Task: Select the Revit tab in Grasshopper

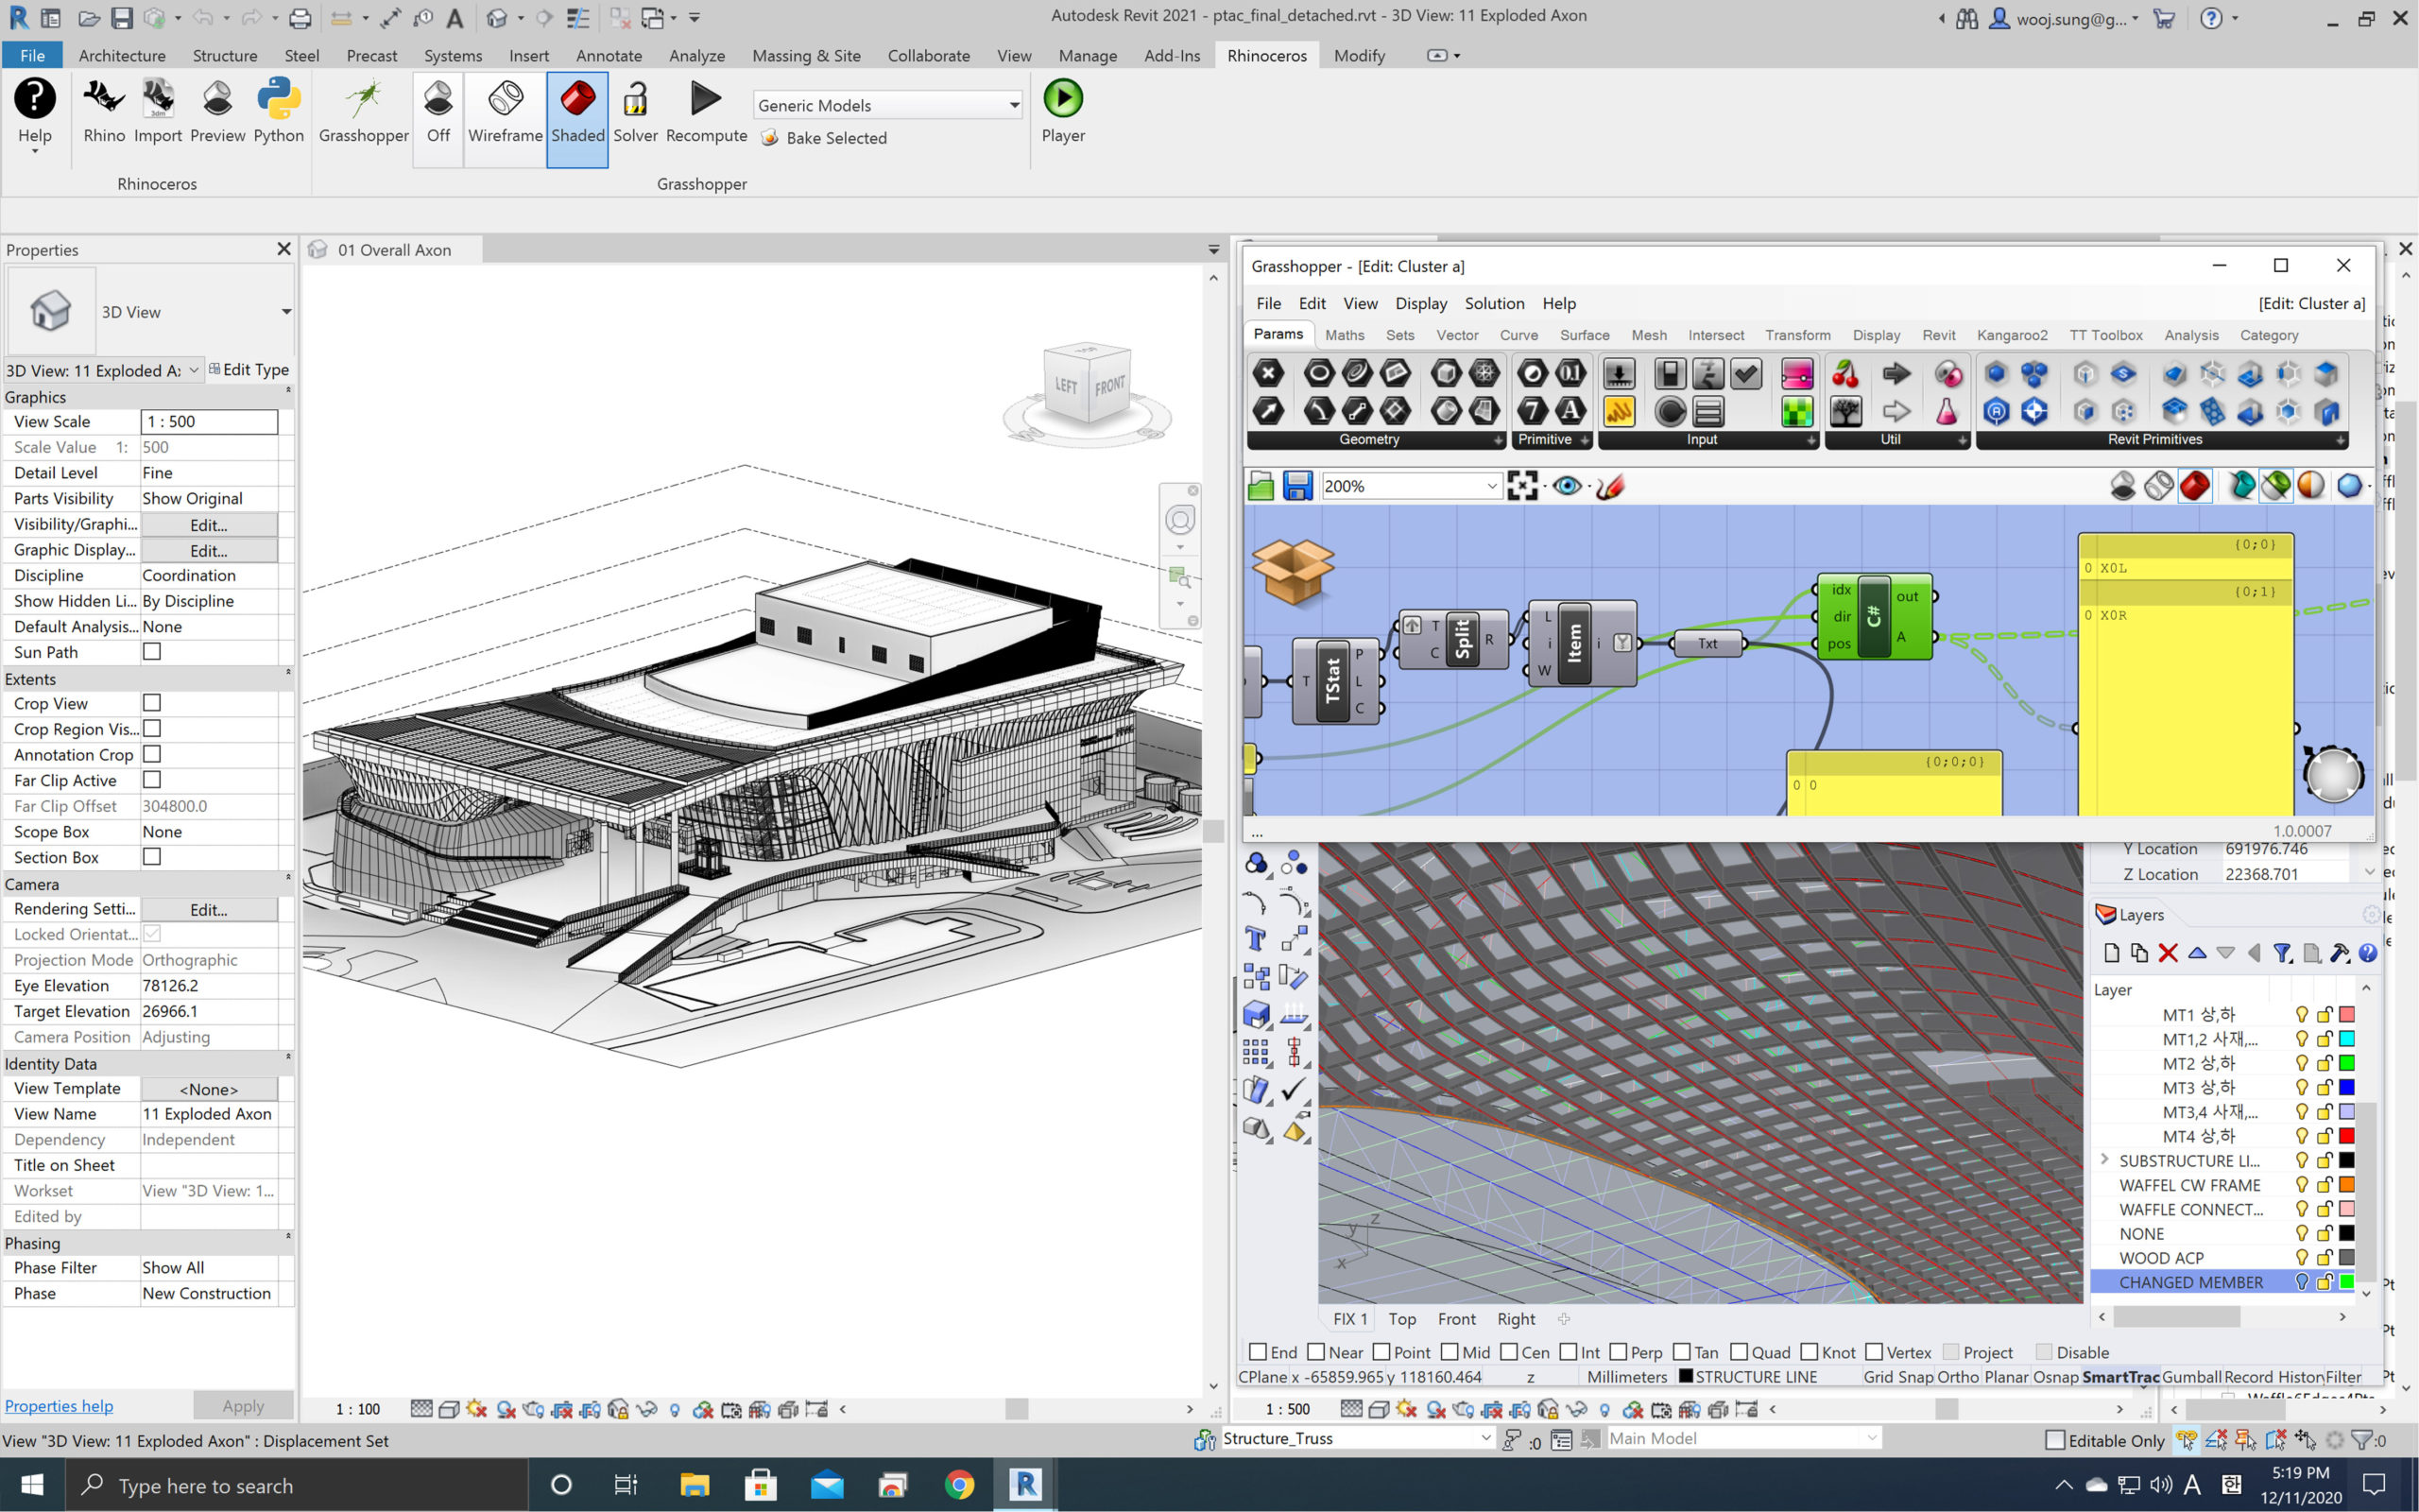Action: pos(1938,335)
